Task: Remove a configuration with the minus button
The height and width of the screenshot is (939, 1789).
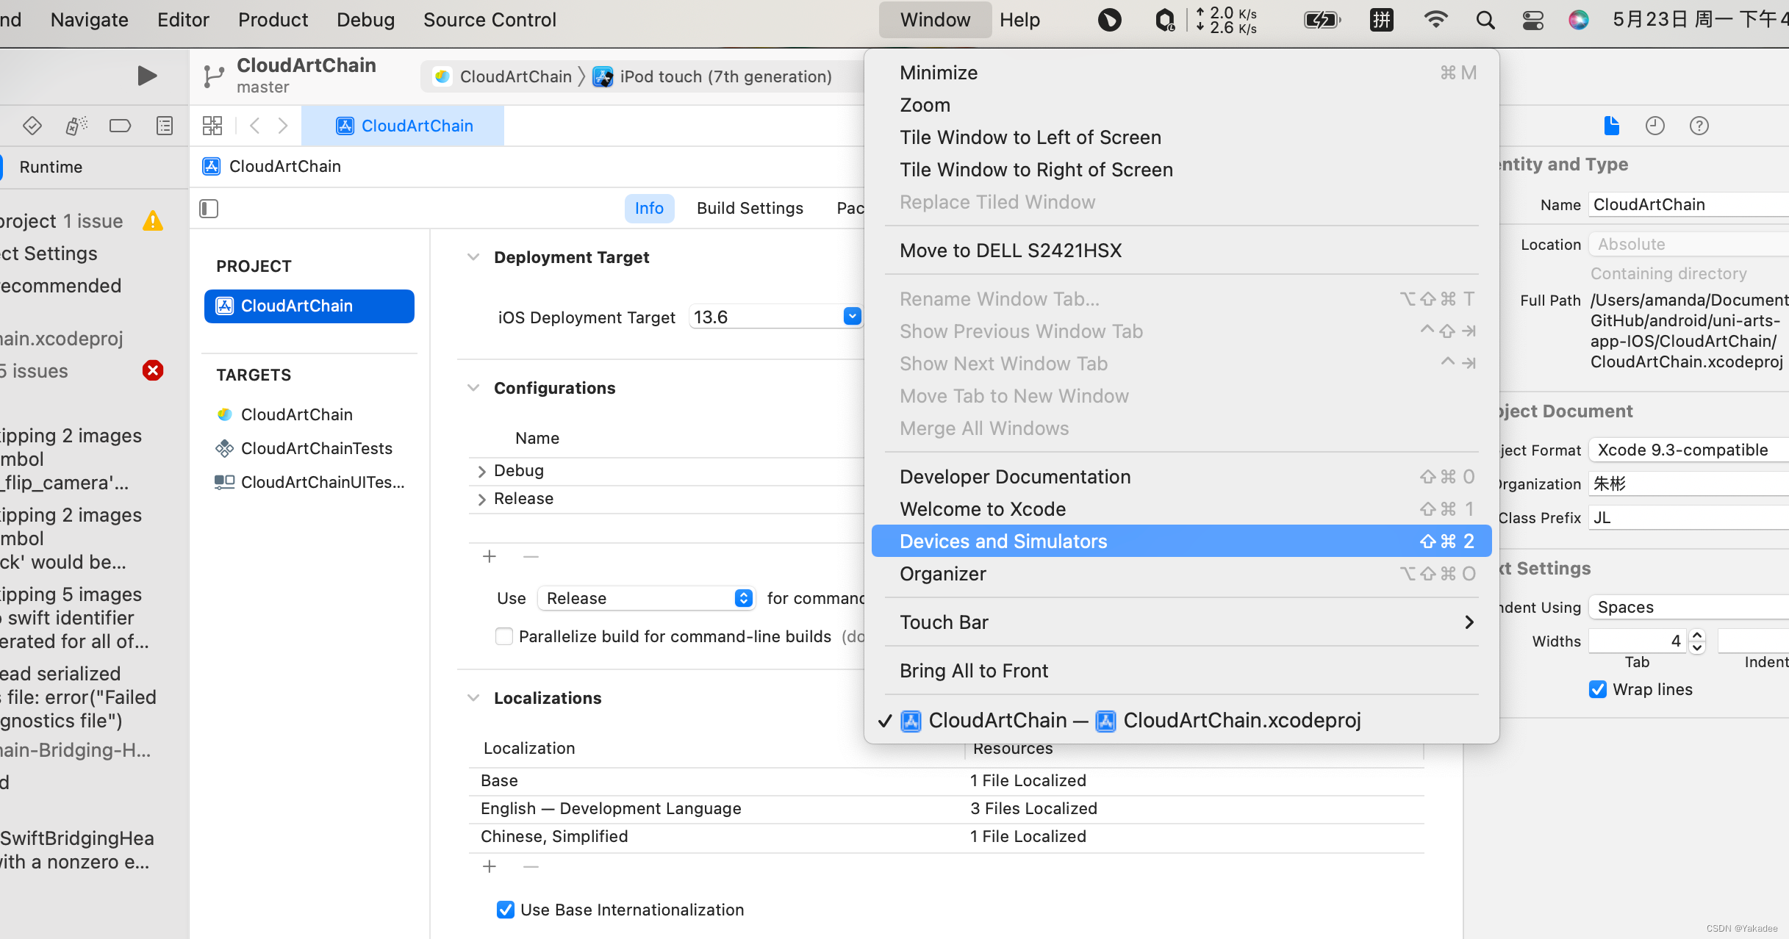Action: point(531,556)
